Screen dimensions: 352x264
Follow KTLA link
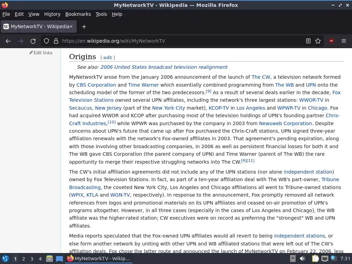[x=92, y=195]
